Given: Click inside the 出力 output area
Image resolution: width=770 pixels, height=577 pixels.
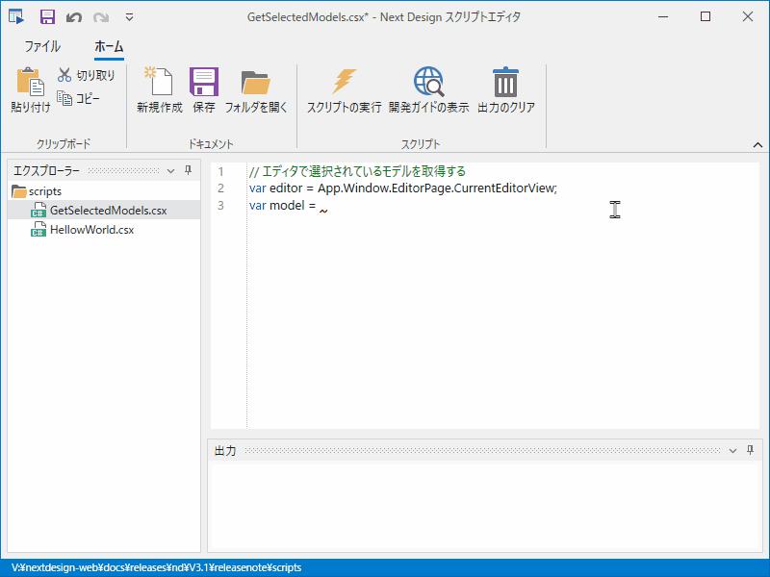Looking at the screenshot, I should [485, 507].
